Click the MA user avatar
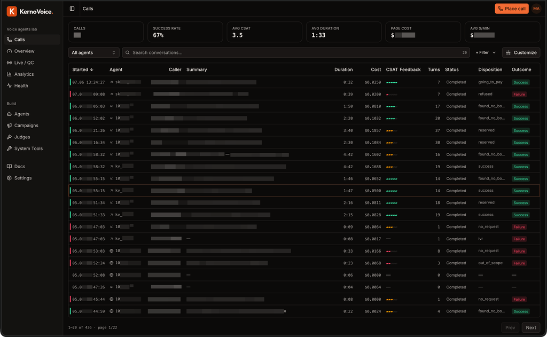Viewport: 547px width, 337px height. point(536,9)
